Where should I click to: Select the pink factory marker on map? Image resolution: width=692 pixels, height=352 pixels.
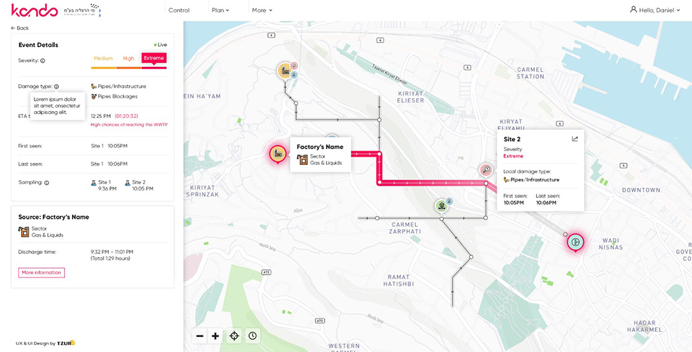pyautogui.click(x=277, y=153)
